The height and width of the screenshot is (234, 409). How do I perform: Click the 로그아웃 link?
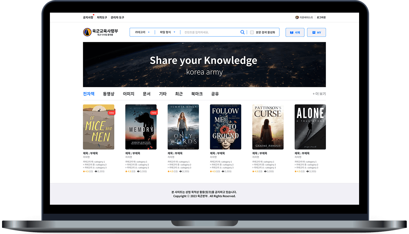[321, 17]
